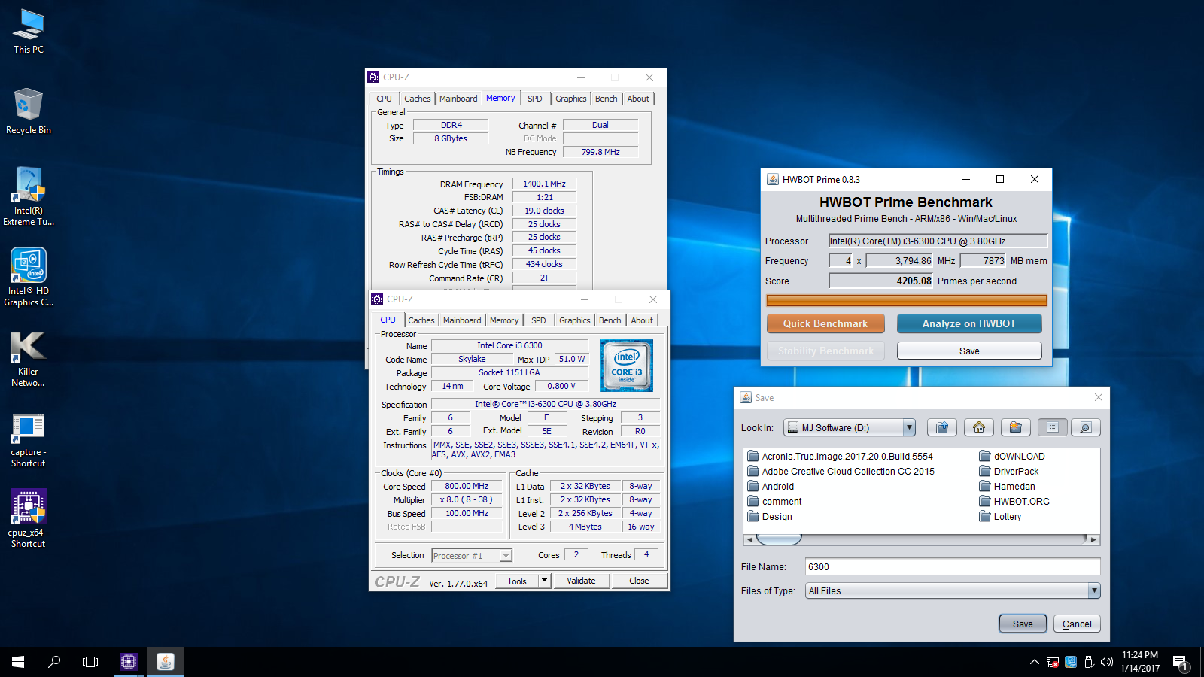Click the network status tray icon

[x=1053, y=662]
